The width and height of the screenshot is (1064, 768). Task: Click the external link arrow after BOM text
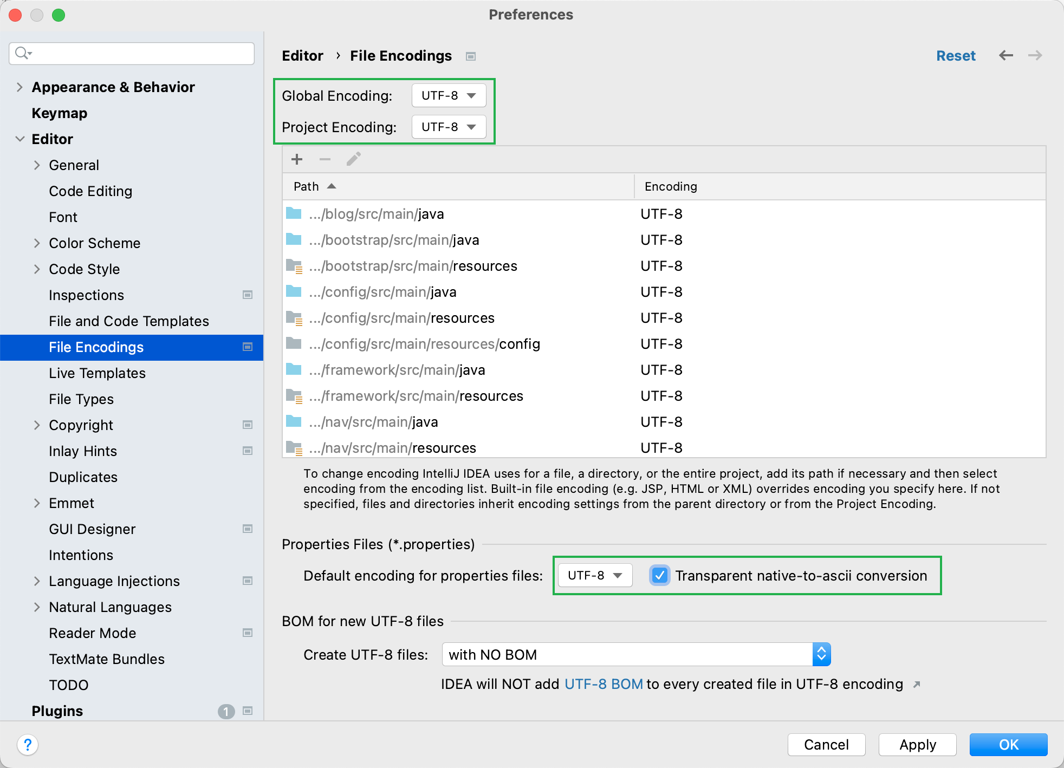point(917,685)
